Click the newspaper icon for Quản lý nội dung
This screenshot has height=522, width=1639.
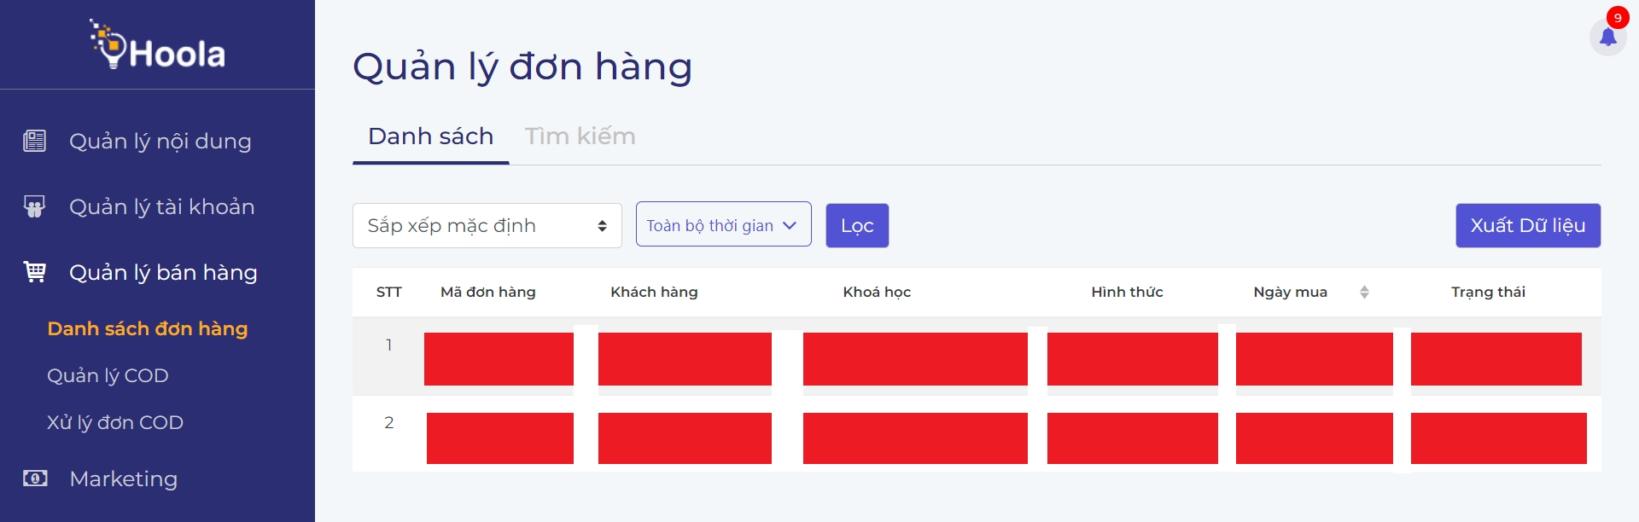35,141
